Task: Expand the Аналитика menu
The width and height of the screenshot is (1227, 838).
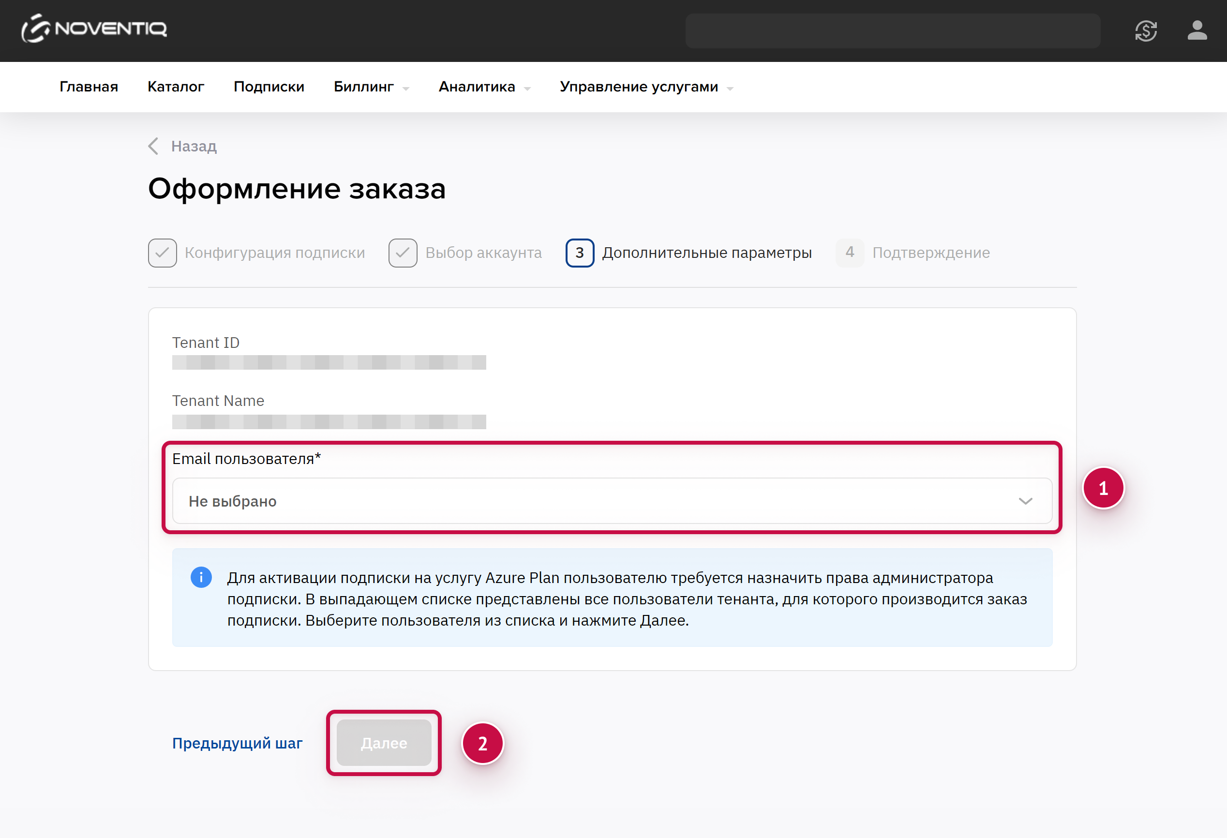Action: click(x=484, y=87)
